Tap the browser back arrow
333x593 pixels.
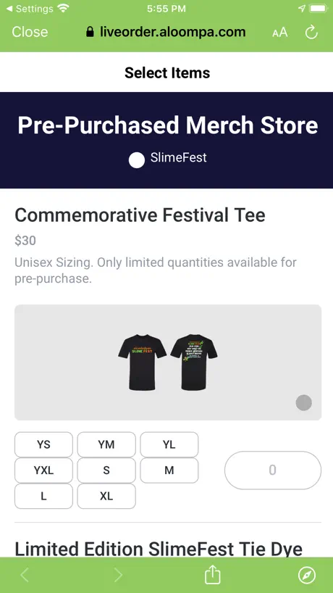pyautogui.click(x=25, y=575)
